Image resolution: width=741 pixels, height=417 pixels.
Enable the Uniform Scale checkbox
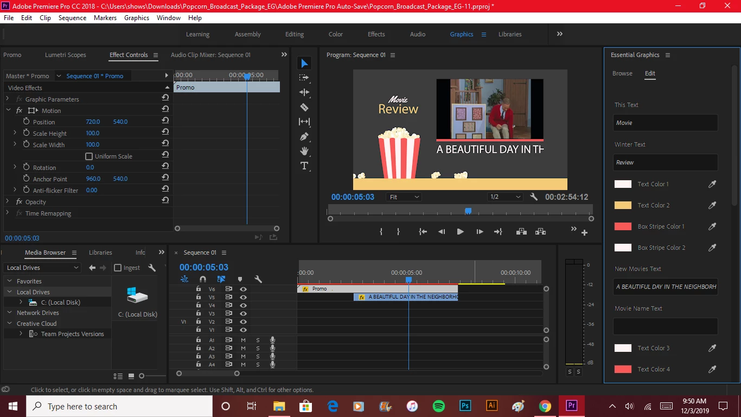[x=89, y=156]
